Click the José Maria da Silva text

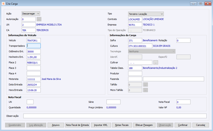[51, 79]
